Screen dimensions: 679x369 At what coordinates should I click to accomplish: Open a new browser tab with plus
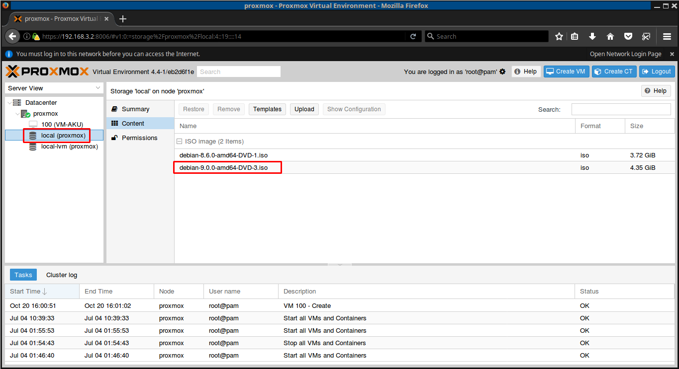pos(123,19)
